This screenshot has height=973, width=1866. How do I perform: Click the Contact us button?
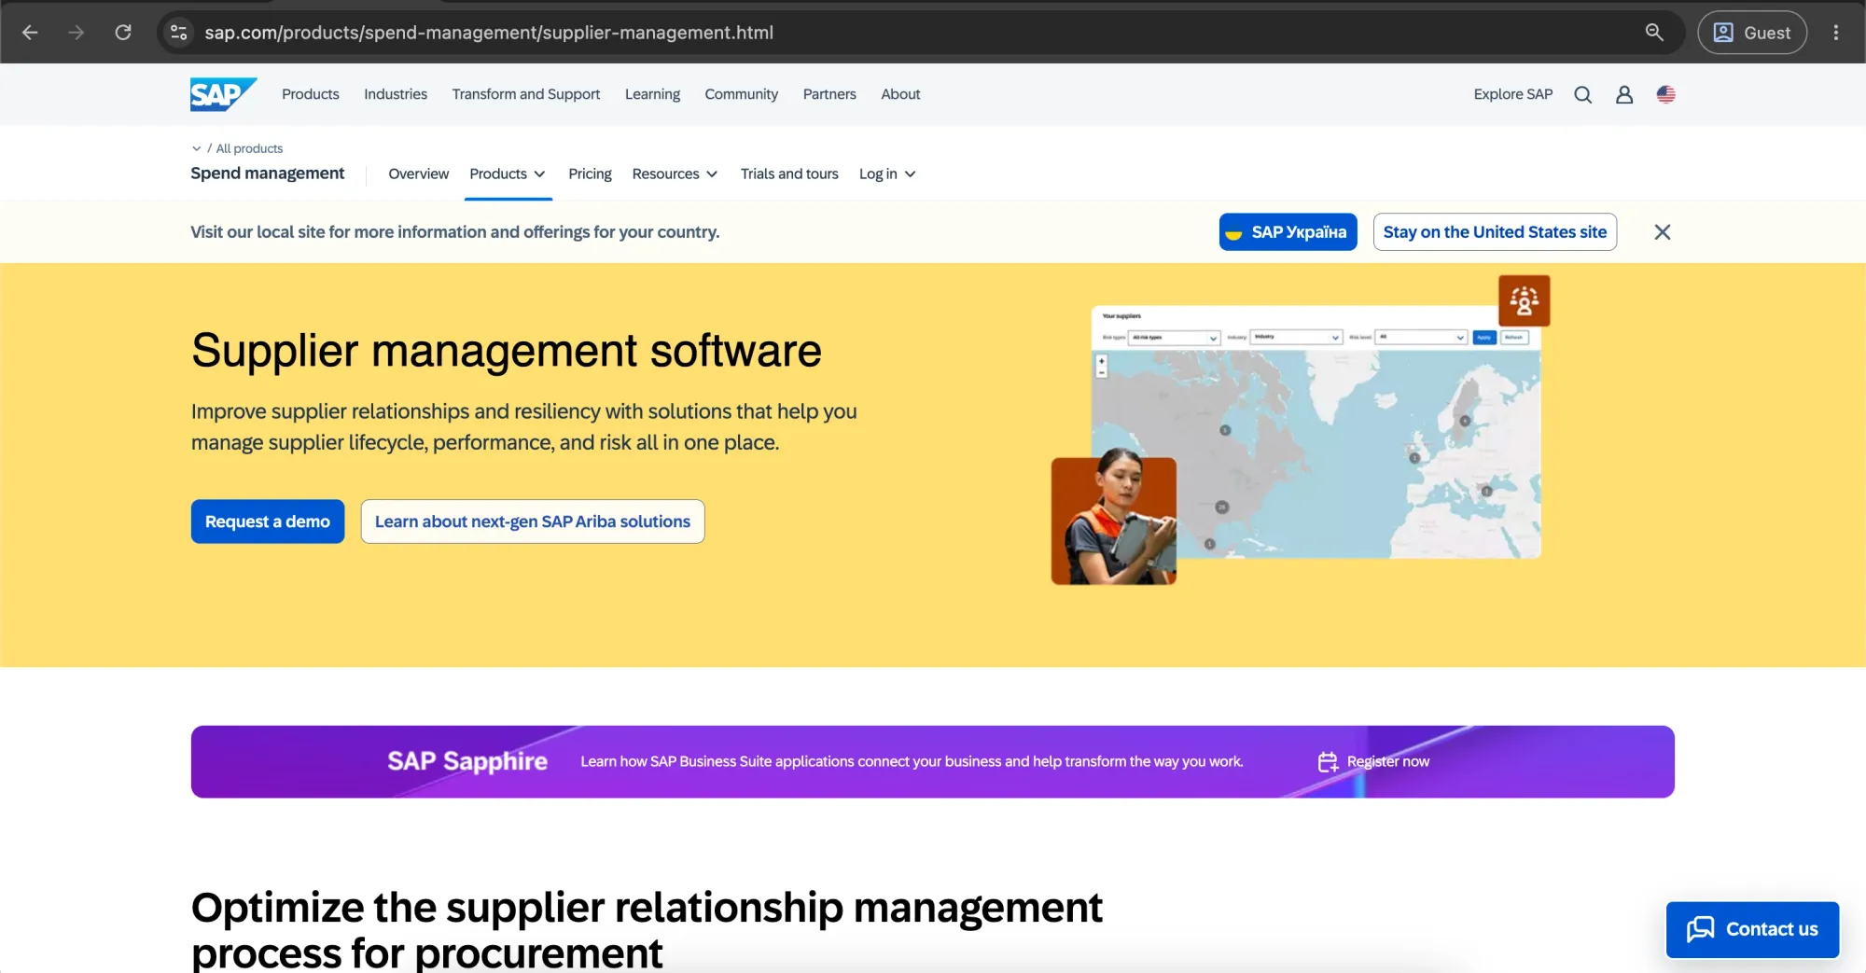(x=1752, y=929)
